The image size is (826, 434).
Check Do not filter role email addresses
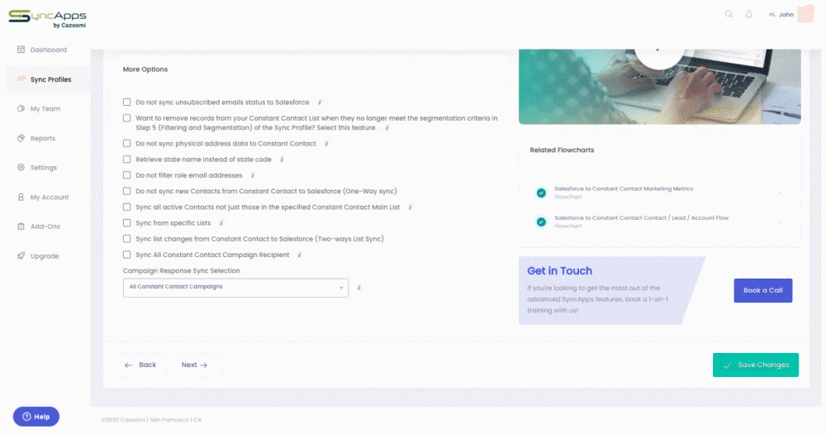tap(127, 175)
